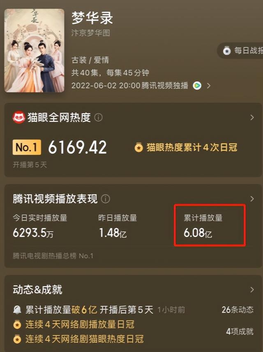Expand the 猫眼全网热度 section chevron
This screenshot has width=263, height=352.
(252, 117)
